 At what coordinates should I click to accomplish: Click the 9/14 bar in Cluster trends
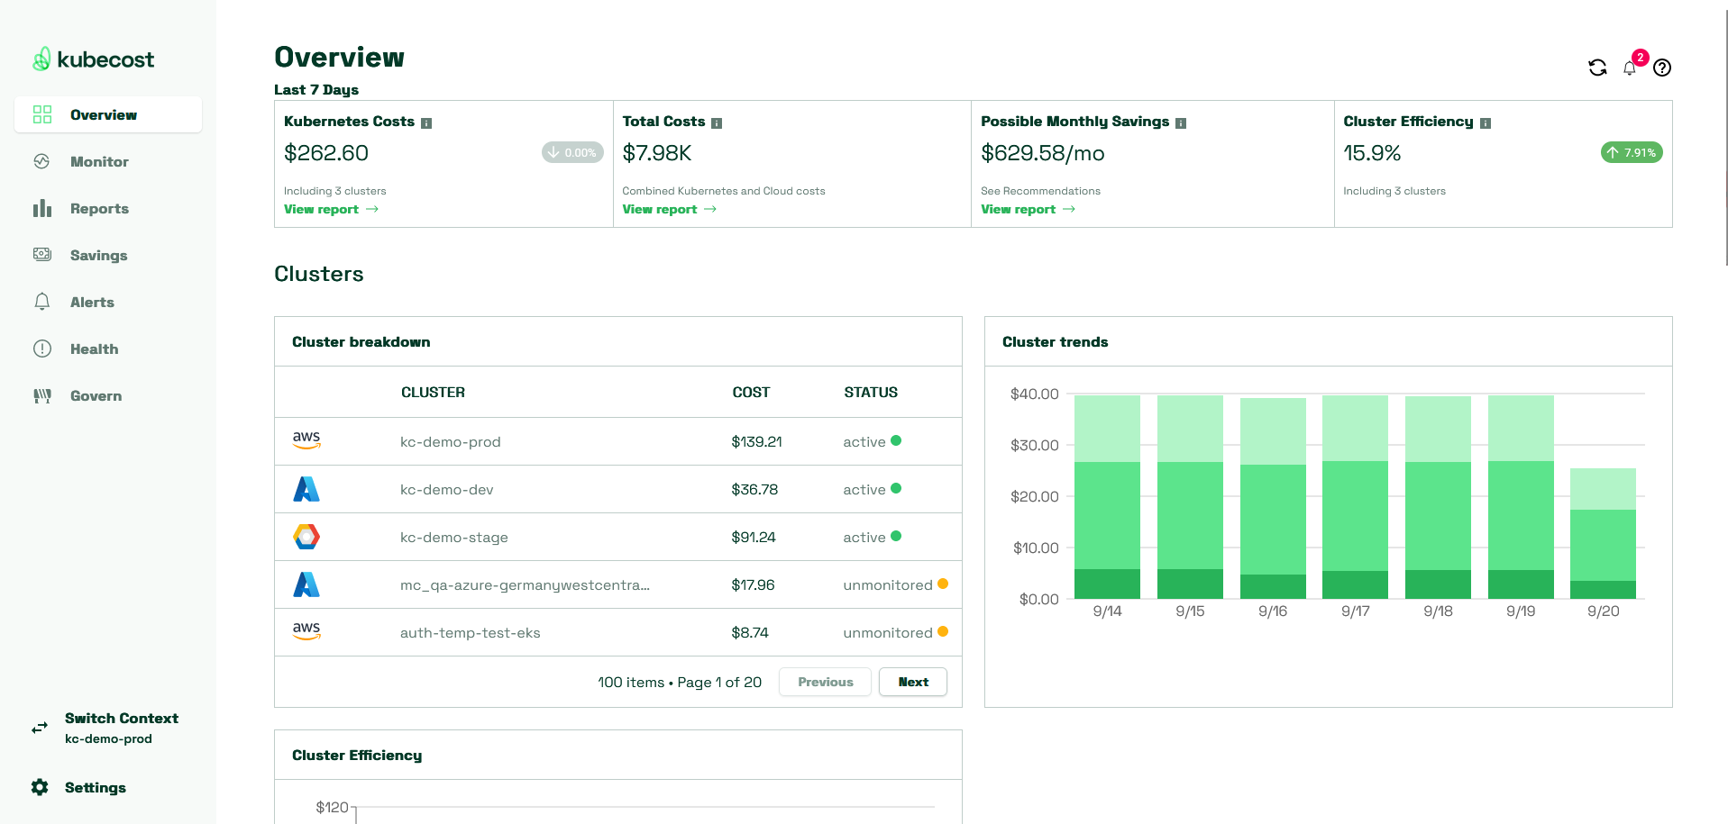point(1107,497)
